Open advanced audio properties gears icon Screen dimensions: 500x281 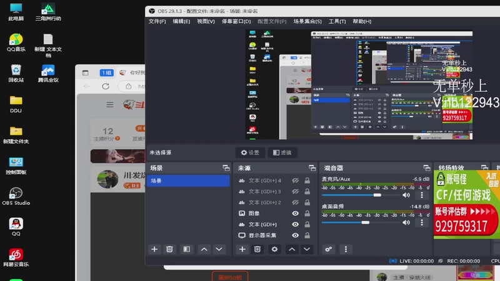click(x=329, y=249)
